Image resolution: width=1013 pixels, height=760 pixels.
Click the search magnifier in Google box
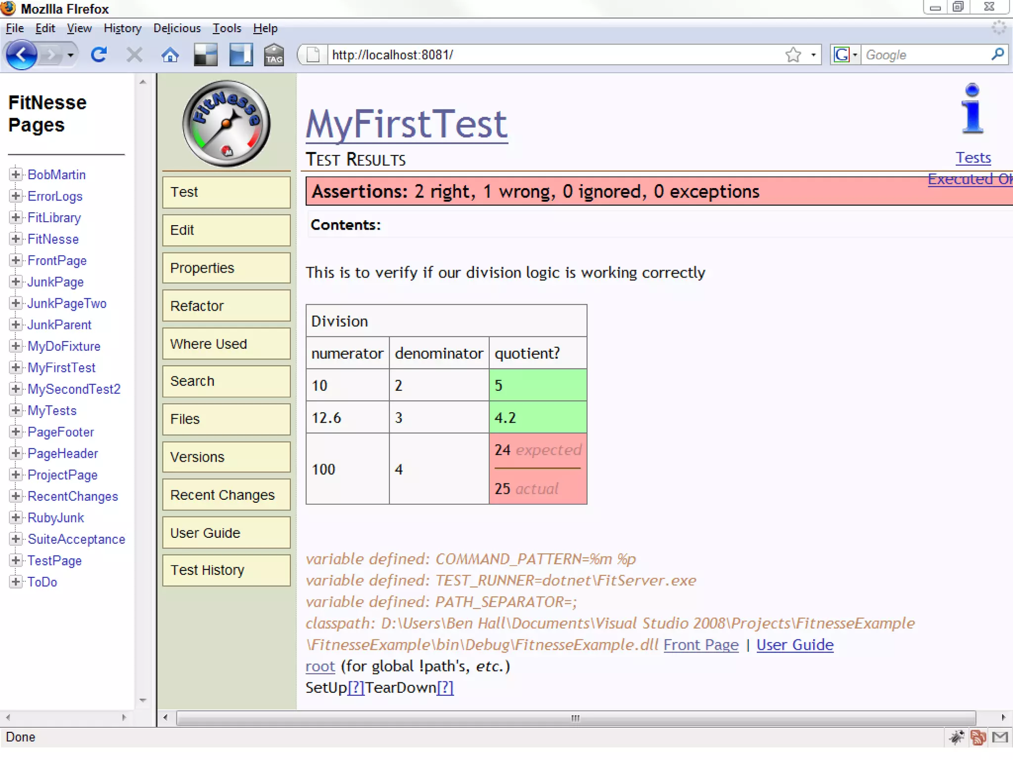tap(997, 54)
